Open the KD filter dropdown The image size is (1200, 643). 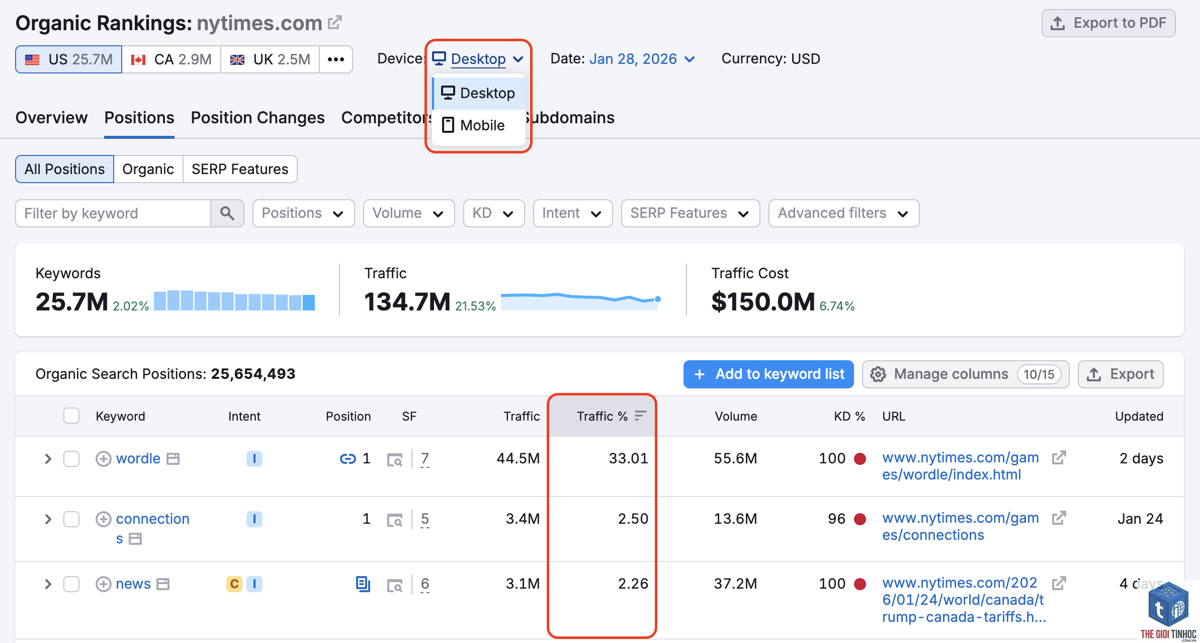tap(493, 213)
